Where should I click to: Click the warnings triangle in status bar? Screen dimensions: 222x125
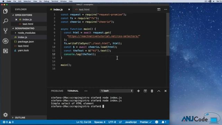click(x=11, y=122)
